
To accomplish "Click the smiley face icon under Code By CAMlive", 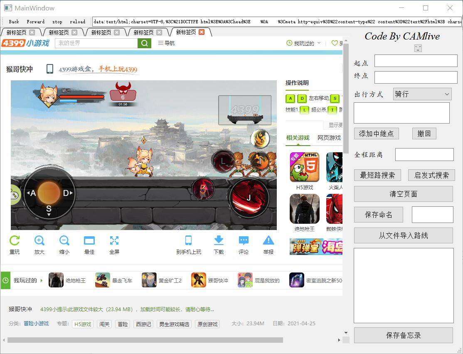I will pos(418,48).
